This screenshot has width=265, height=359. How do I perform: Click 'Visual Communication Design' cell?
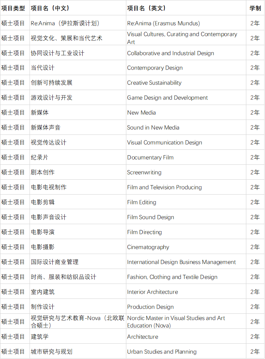click(186, 142)
